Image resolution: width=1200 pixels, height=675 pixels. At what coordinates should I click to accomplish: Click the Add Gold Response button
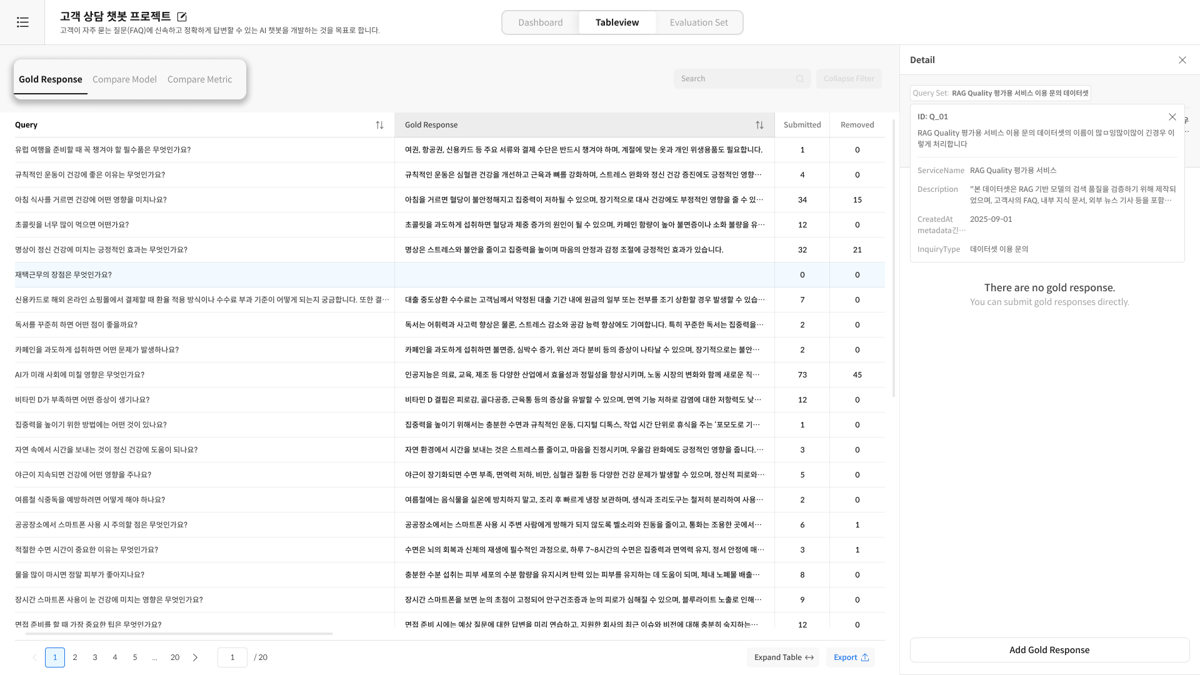click(x=1049, y=650)
